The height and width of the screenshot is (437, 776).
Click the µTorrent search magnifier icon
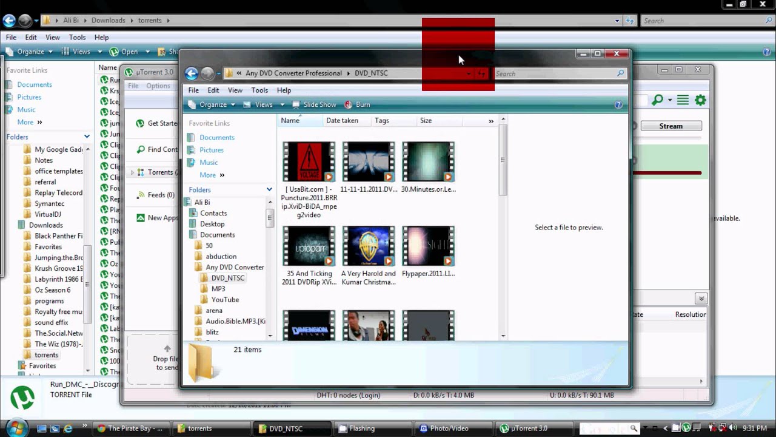(x=657, y=100)
